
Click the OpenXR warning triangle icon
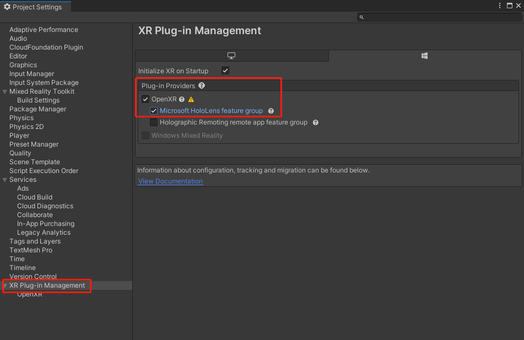pyautogui.click(x=191, y=99)
